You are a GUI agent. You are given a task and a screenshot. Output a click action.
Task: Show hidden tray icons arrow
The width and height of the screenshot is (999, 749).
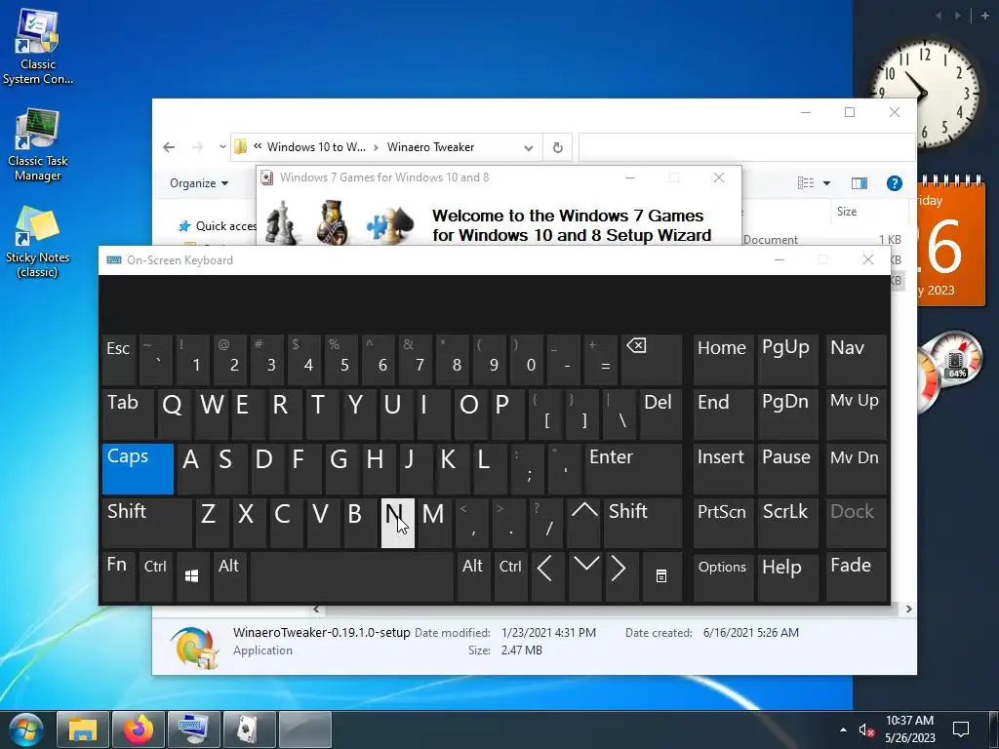(x=843, y=729)
